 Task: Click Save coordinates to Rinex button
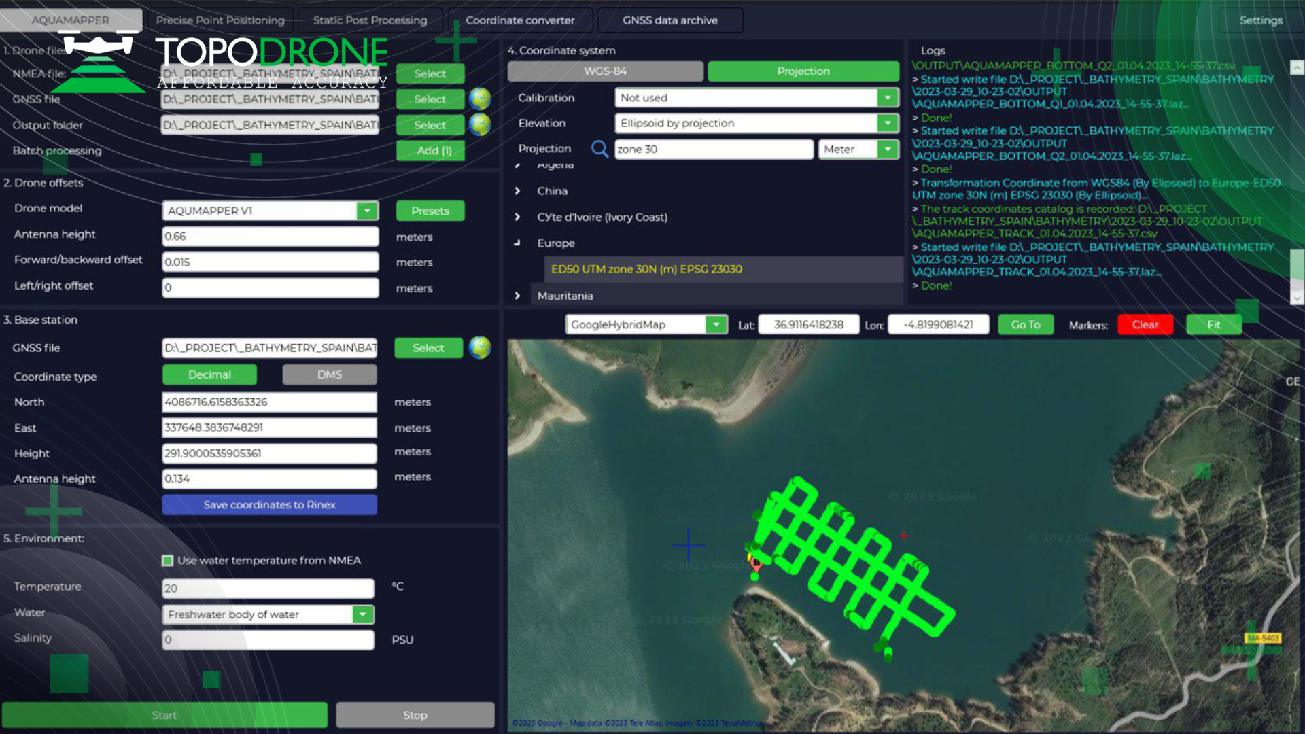tap(269, 505)
